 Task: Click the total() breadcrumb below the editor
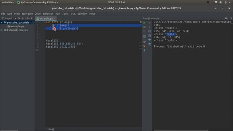click(x=50, y=129)
